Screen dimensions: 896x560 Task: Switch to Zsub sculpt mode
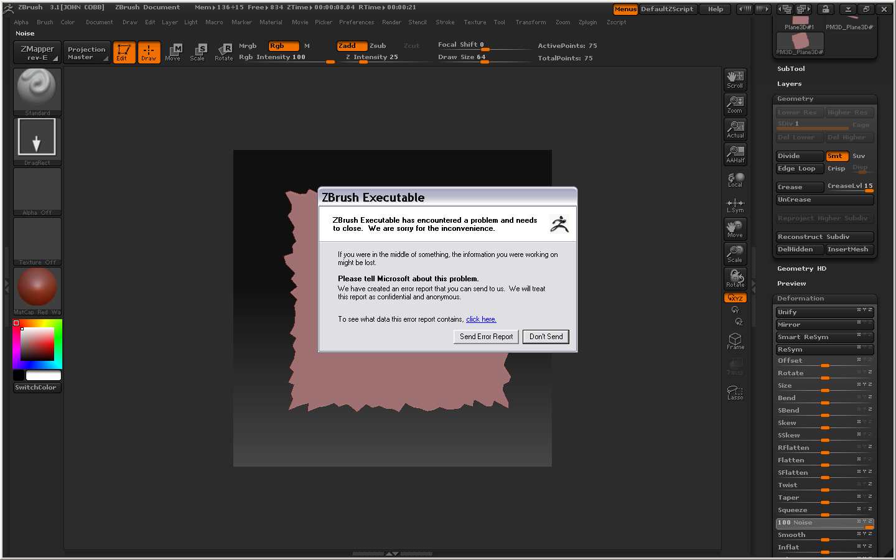(x=378, y=46)
